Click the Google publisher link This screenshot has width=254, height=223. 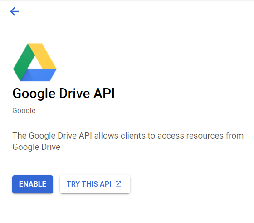[x=24, y=111]
